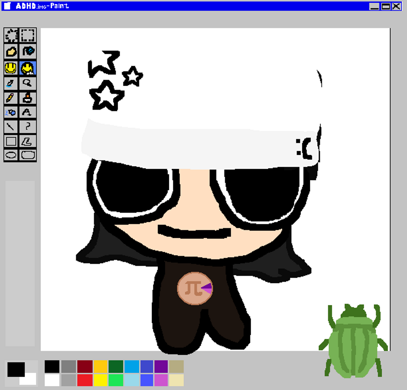Pick the Rectangle shape tool
The width and height of the screenshot is (407, 390).
tap(12, 141)
